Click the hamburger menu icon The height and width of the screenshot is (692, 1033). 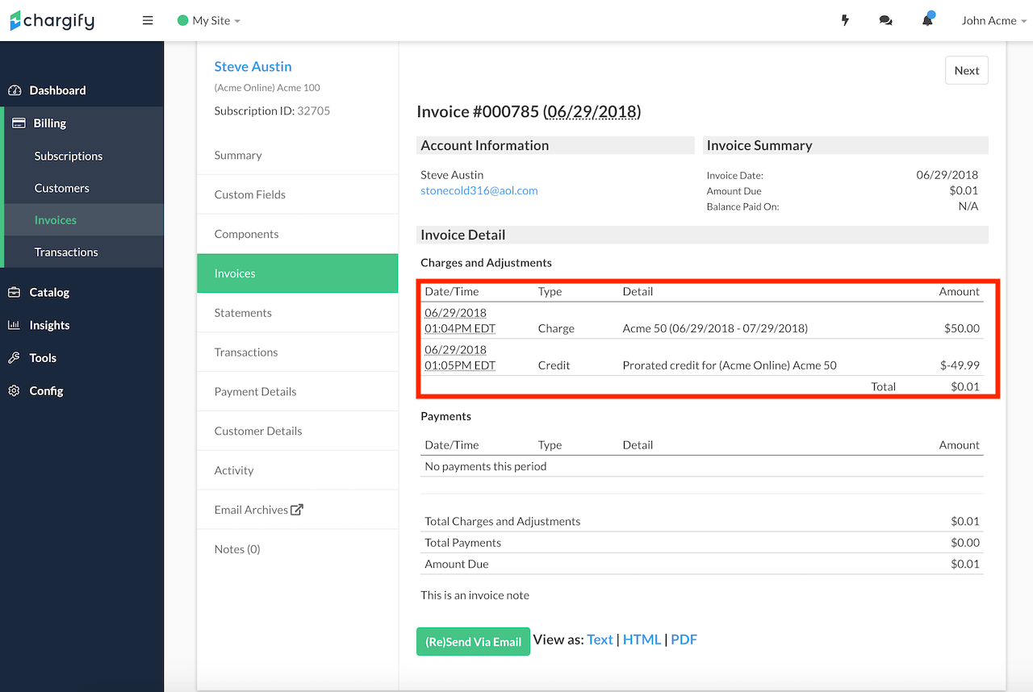pyautogui.click(x=148, y=21)
